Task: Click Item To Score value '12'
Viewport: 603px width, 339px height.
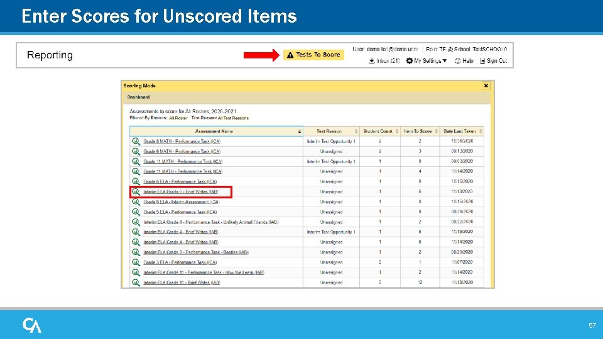Action: (x=420, y=282)
